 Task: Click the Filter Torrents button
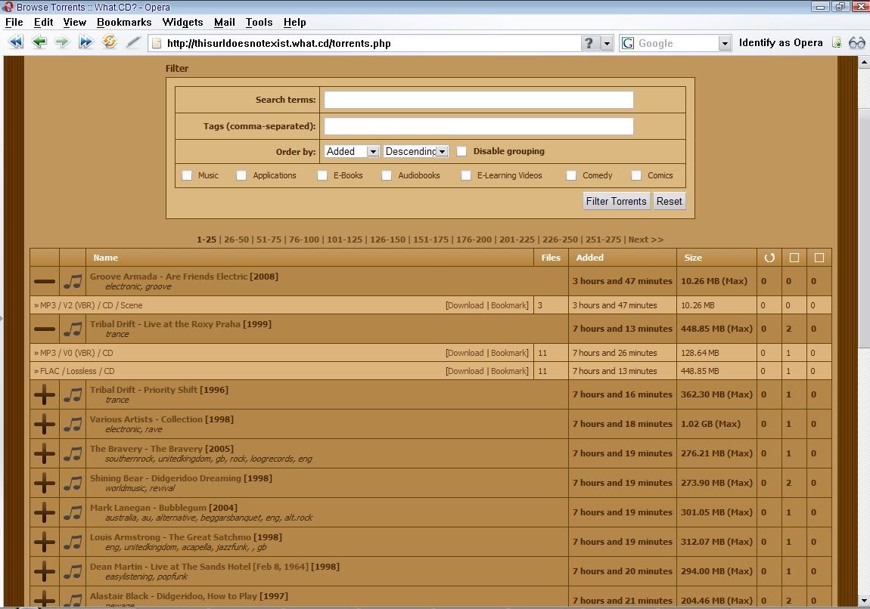pyautogui.click(x=616, y=201)
